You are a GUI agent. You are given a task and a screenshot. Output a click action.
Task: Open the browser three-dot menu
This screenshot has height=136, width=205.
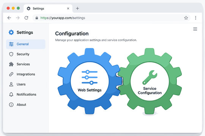pyautogui.click(x=196, y=18)
